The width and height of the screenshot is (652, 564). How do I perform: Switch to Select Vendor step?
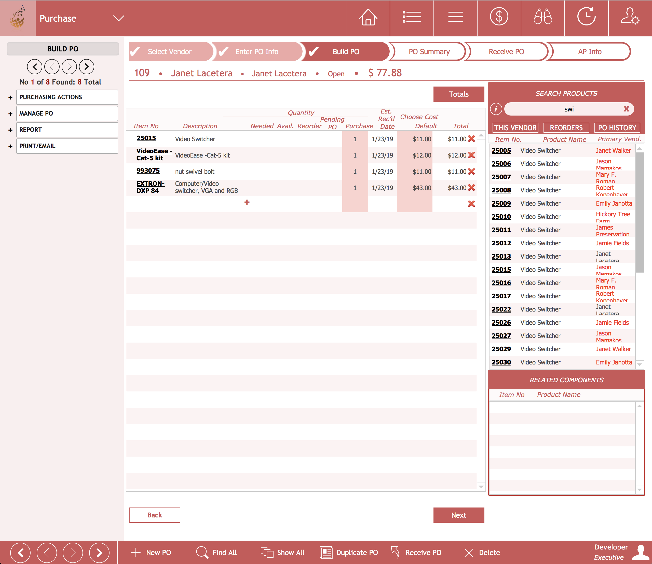pos(171,52)
